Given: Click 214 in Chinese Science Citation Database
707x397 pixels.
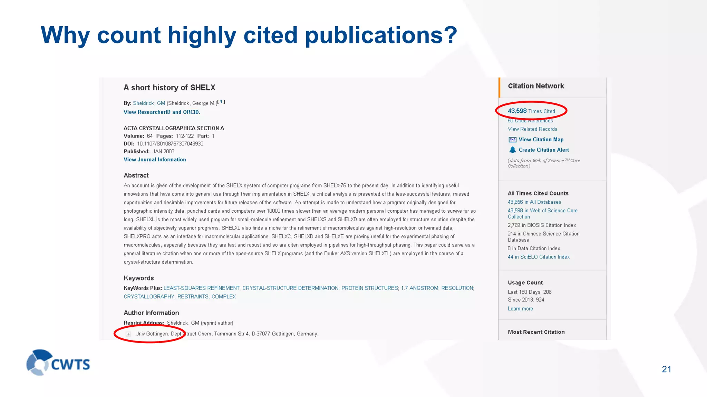Looking at the screenshot, I should (x=543, y=237).
